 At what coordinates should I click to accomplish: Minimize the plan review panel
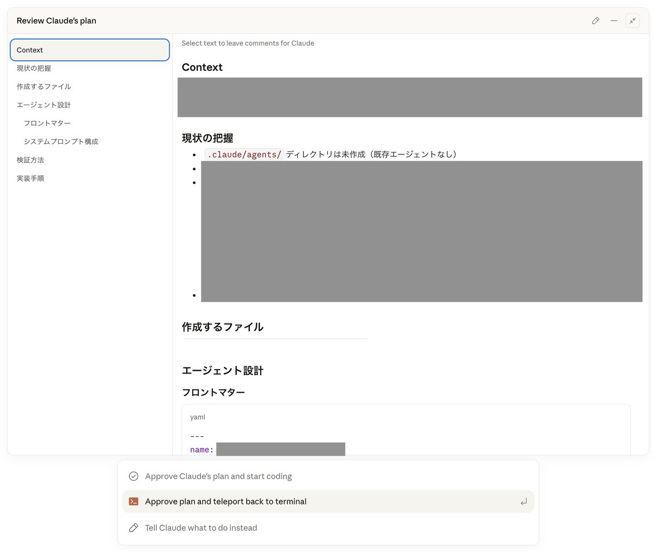pos(614,20)
